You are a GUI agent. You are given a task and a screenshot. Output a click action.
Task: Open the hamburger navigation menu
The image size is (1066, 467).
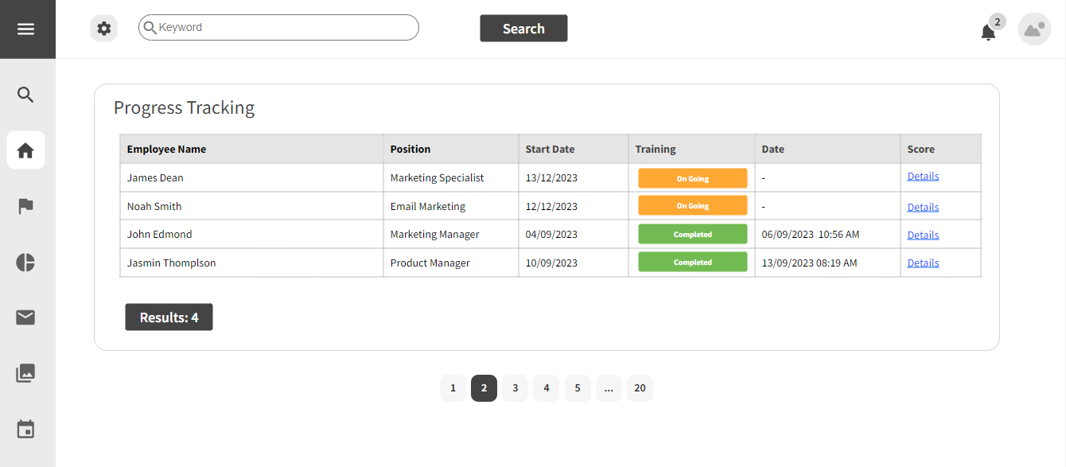(x=26, y=29)
